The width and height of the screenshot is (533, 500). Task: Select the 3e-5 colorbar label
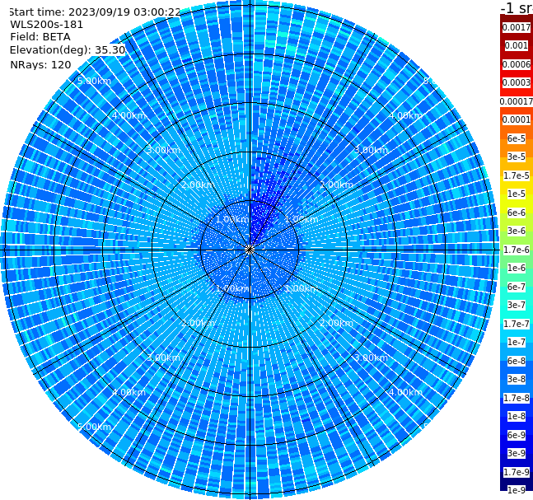pos(517,157)
